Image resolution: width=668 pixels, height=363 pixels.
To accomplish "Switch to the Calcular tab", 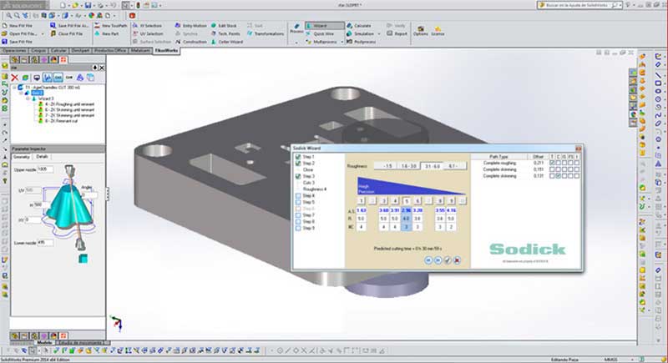I will click(x=58, y=51).
